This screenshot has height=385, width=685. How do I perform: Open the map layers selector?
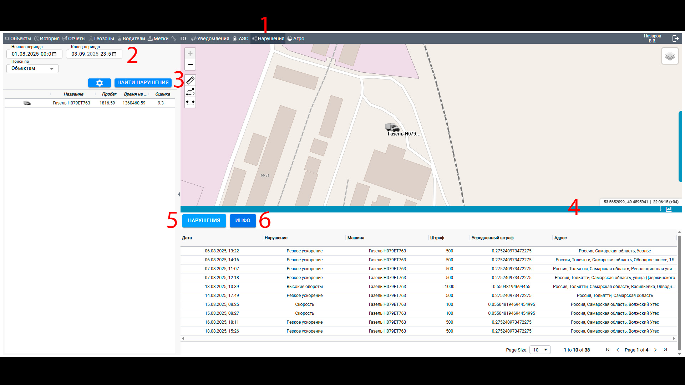pyautogui.click(x=670, y=56)
